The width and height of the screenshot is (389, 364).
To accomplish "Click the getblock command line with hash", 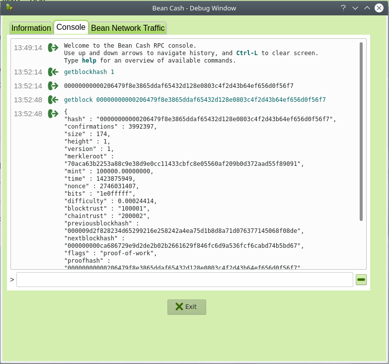I will (x=195, y=100).
